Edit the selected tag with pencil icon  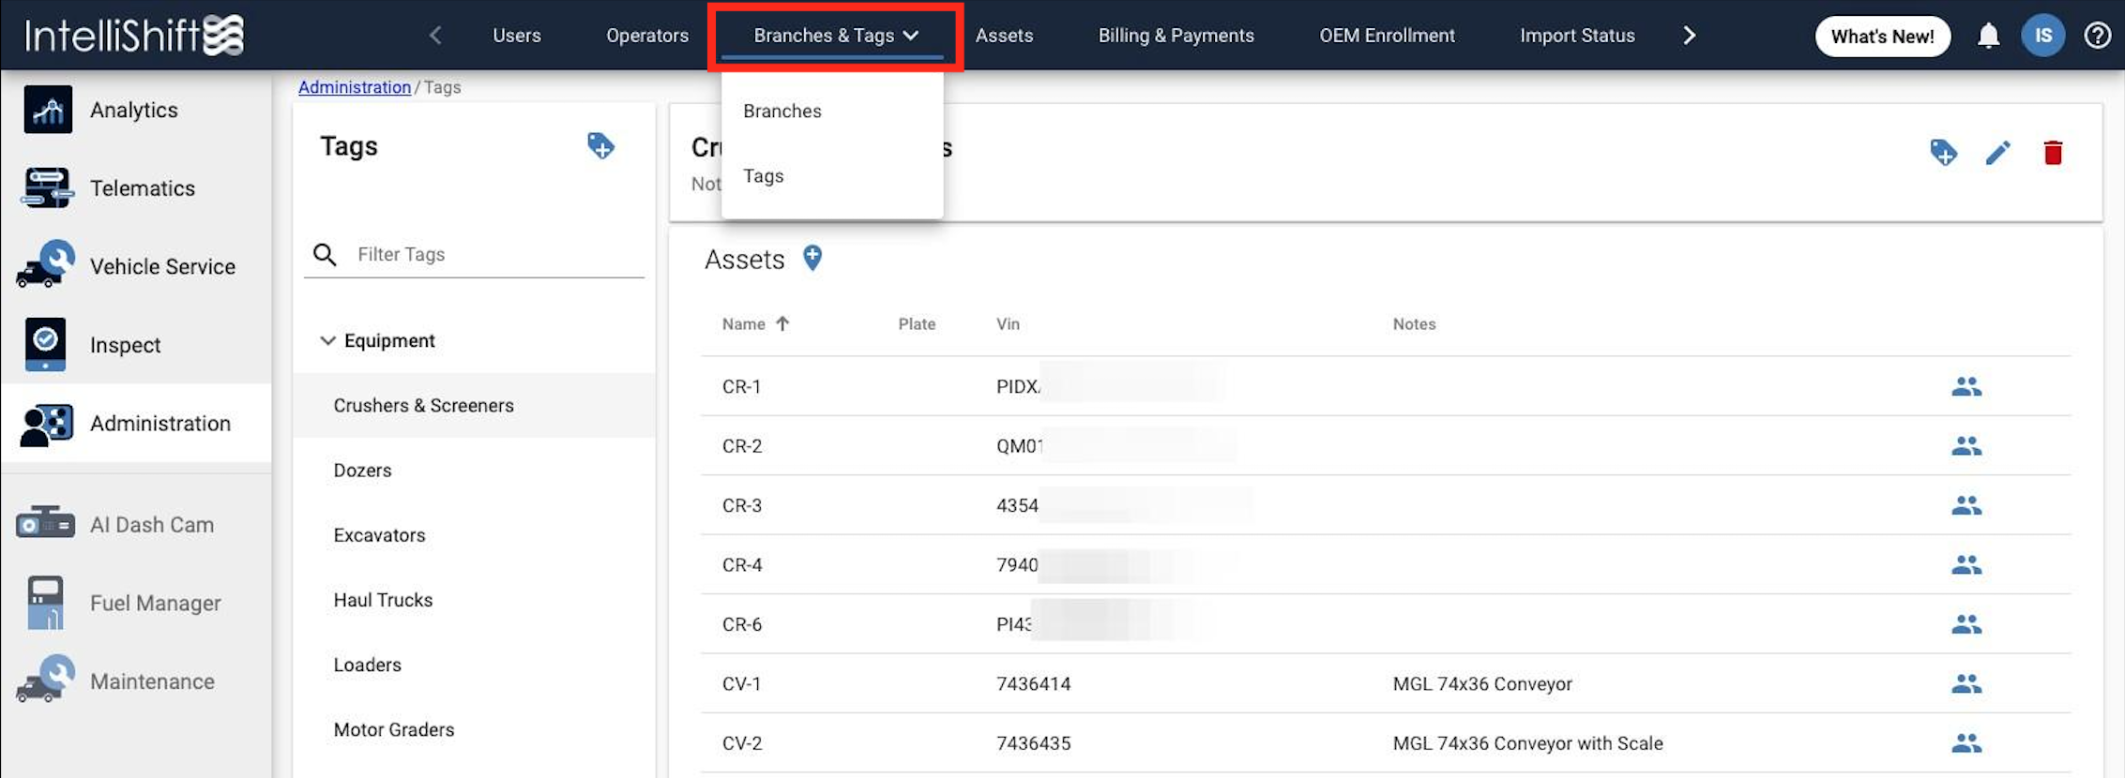click(1998, 152)
